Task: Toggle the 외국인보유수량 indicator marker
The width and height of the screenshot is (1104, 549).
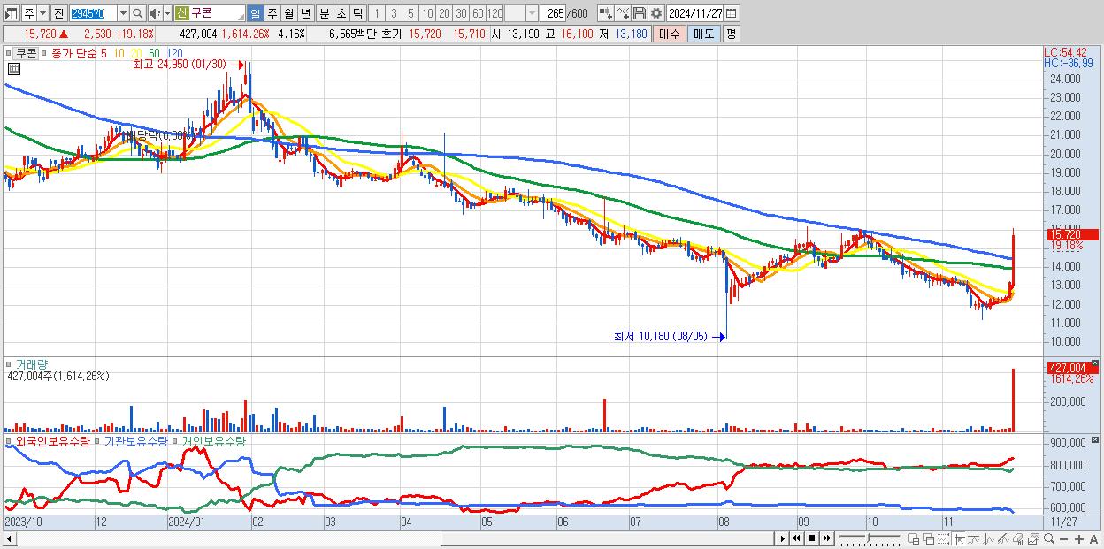Action: (10, 441)
